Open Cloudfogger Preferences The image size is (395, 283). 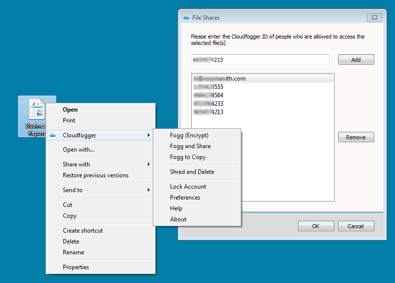(197, 198)
